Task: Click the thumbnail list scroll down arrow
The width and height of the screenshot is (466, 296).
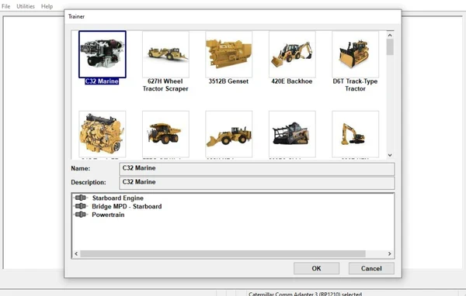Action: click(390, 155)
